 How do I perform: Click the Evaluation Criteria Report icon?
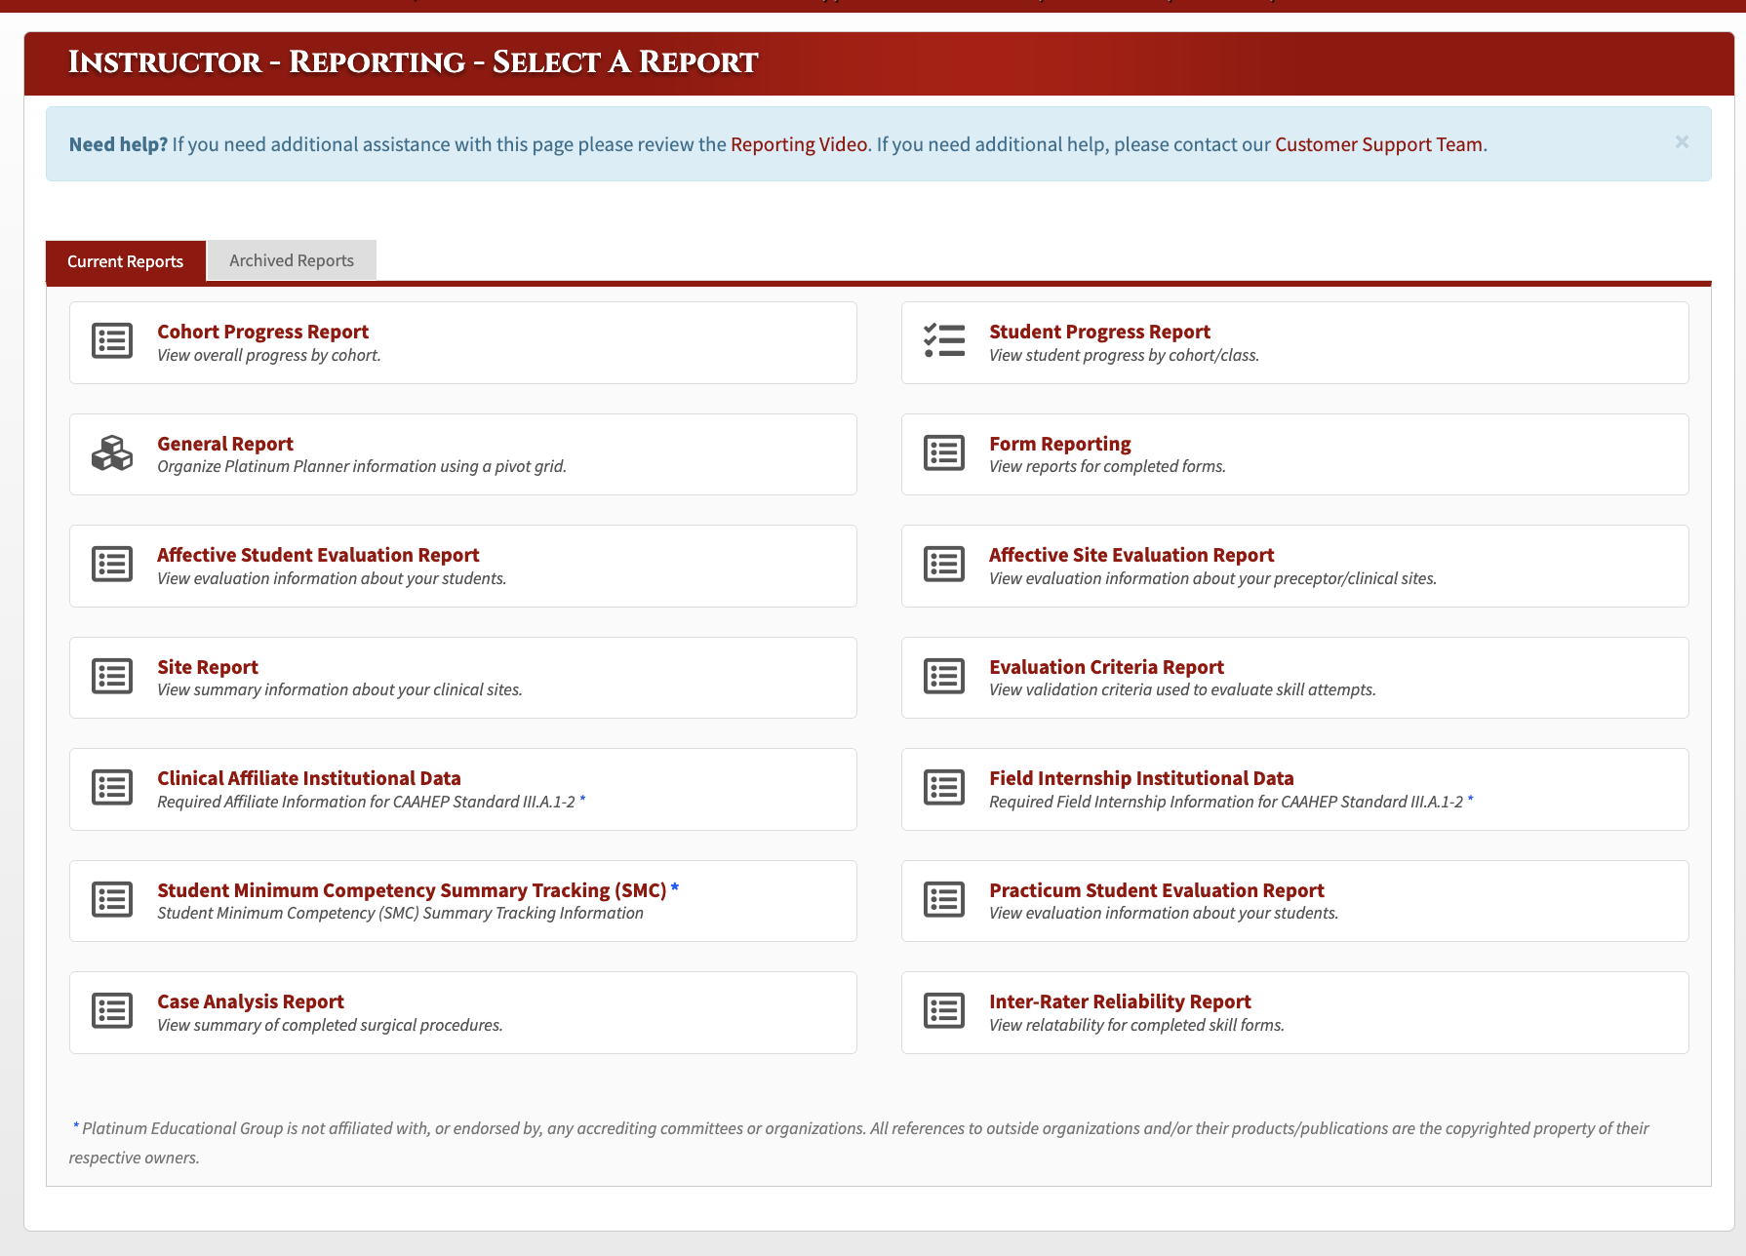(944, 677)
